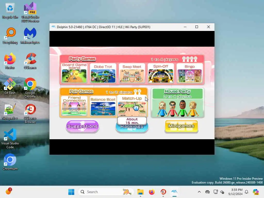264x198 pixels.
Task: Open the muted volume tray icon
Action: pyautogui.click(x=222, y=192)
